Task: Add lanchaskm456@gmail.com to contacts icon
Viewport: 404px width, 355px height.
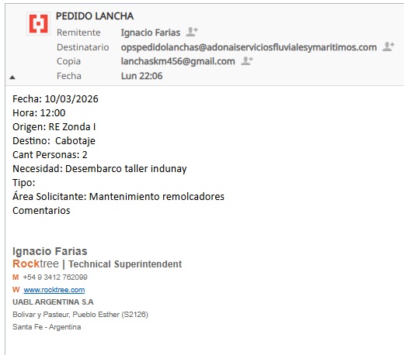Action: (x=247, y=61)
